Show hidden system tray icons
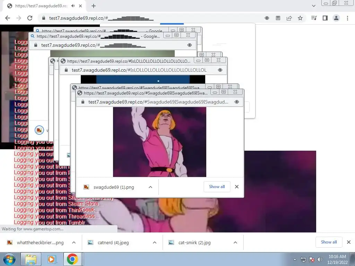Viewport: 355px width, 266px height. coord(295,259)
